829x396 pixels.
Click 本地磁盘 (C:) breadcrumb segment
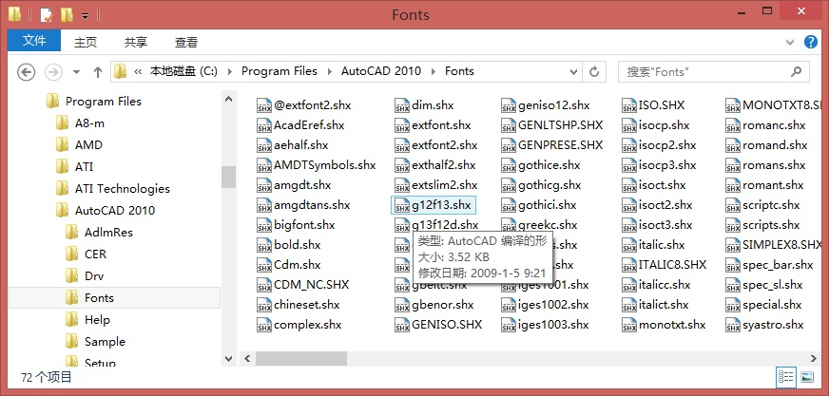point(183,71)
